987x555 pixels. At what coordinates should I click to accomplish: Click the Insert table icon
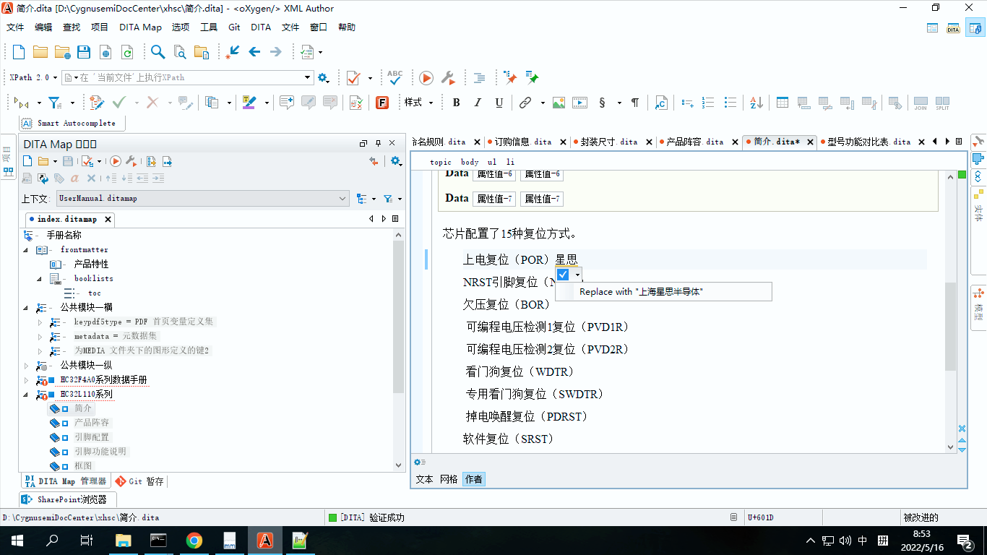(x=783, y=103)
